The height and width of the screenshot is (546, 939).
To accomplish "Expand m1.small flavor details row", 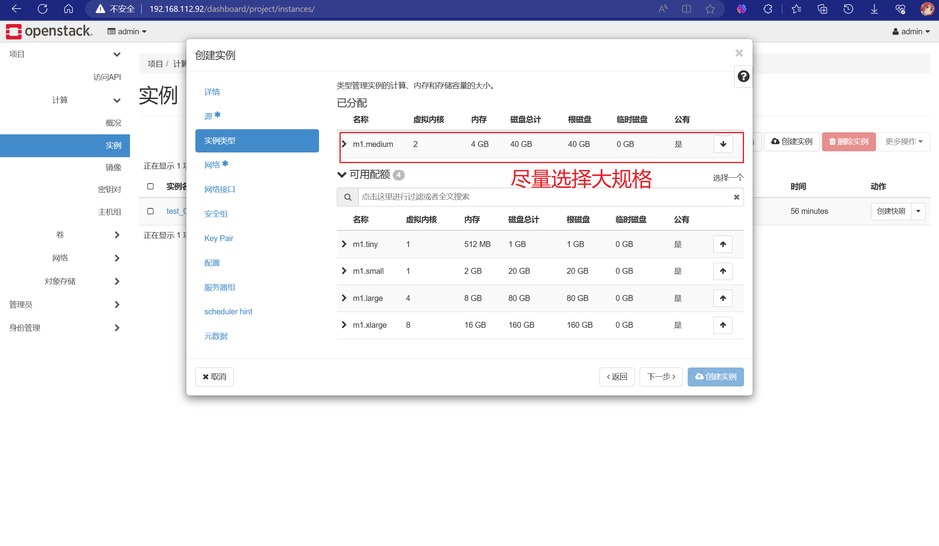I will point(344,271).
